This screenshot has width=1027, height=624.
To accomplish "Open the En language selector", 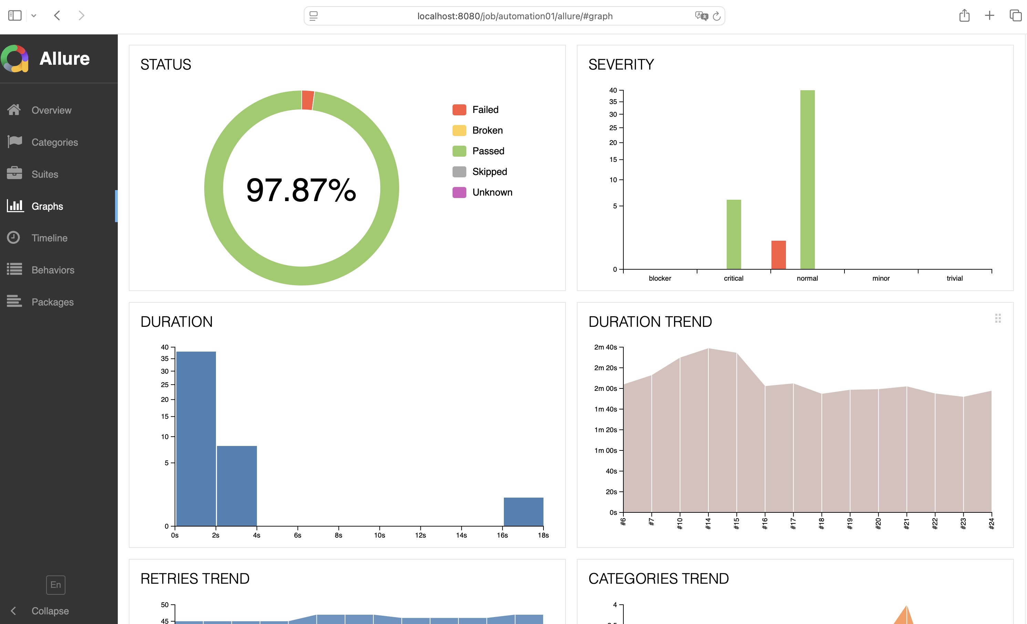I will point(55,585).
